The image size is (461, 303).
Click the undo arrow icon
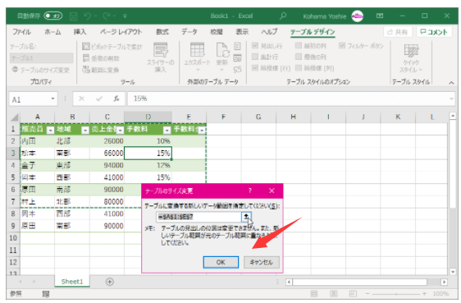(x=87, y=16)
